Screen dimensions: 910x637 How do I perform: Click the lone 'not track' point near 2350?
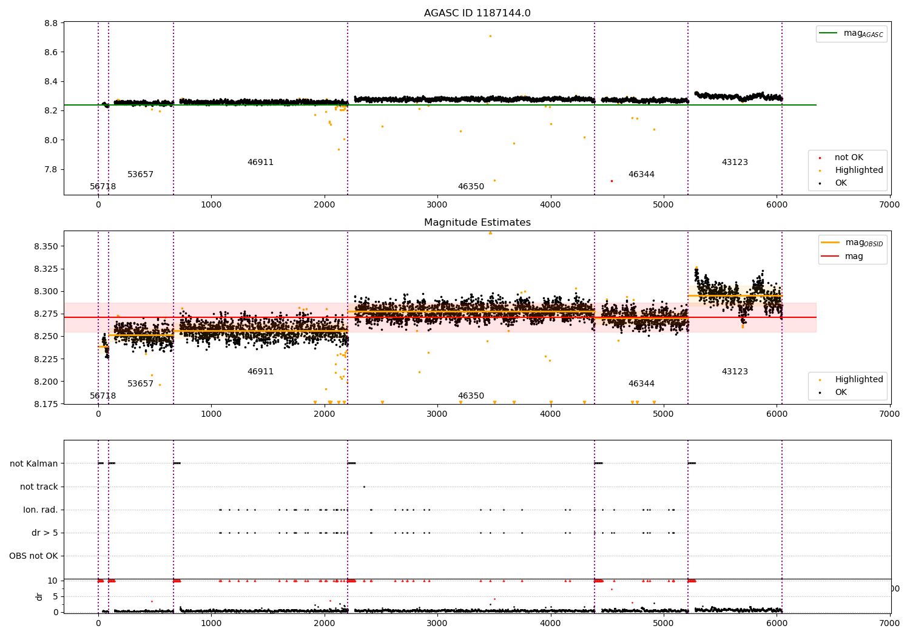[x=364, y=487]
